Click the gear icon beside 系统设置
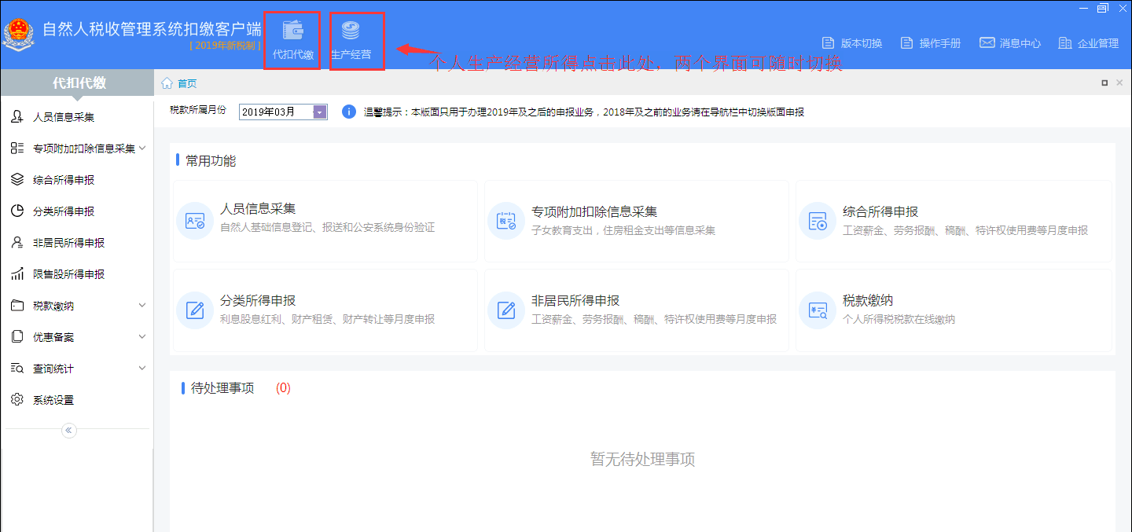 (x=17, y=400)
